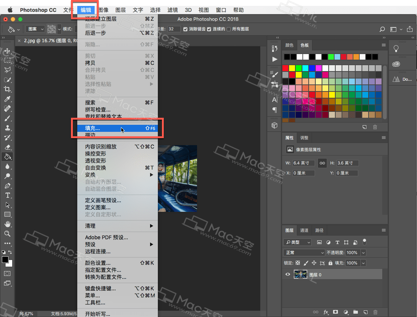Screen dimensions: 417x317
Task: Select the Eraser tool
Action: 7,147
